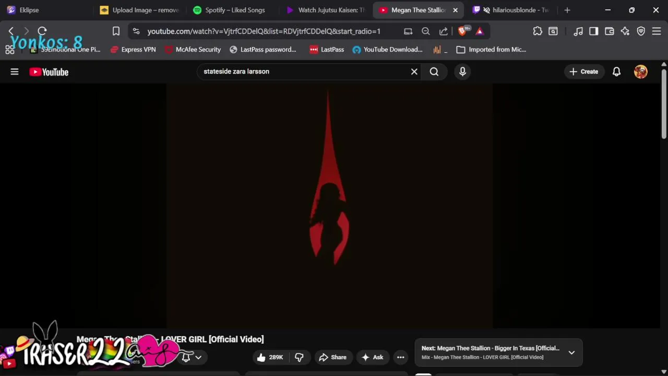The width and height of the screenshot is (668, 376).
Task: Go back to the previous page
Action: click(11, 31)
